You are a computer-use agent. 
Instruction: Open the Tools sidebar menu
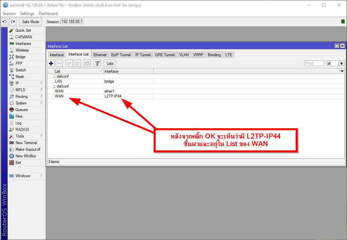(26, 136)
